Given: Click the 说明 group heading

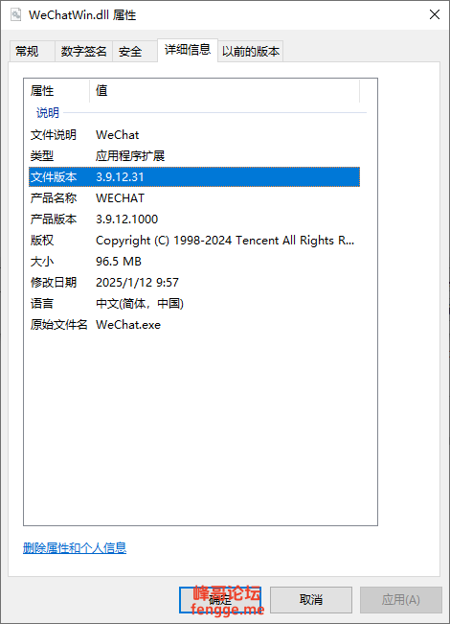Looking at the screenshot, I should [48, 113].
